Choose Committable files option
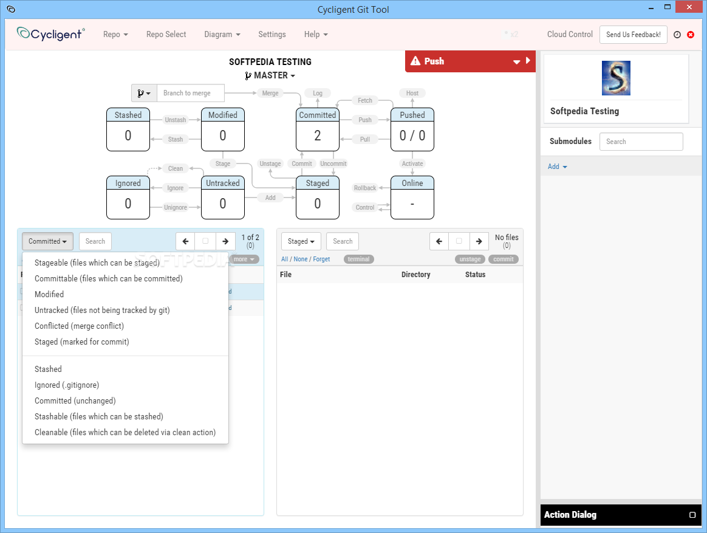 (x=125, y=278)
